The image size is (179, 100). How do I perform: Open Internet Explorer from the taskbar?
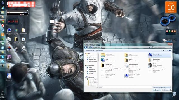pyautogui.click(x=3, y=8)
